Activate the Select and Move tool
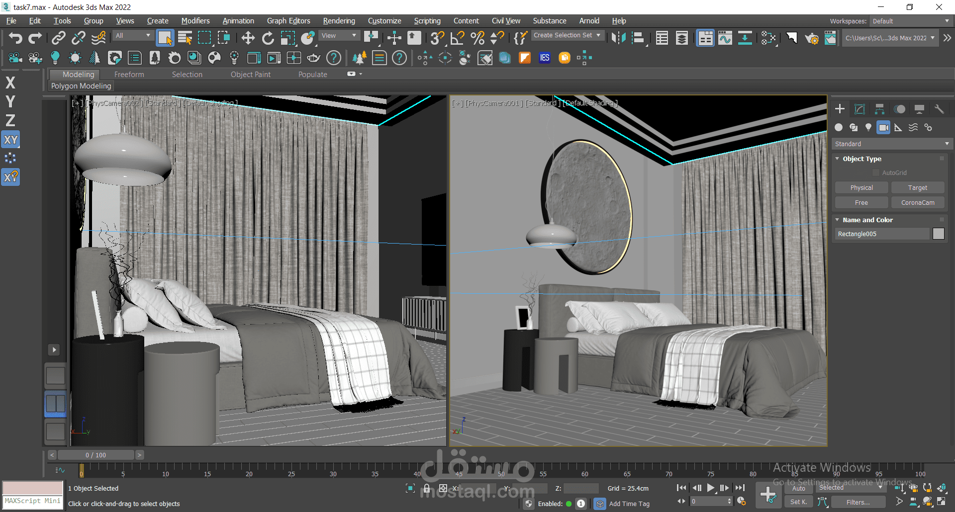Viewport: 955px width, 512px height. tap(248, 38)
